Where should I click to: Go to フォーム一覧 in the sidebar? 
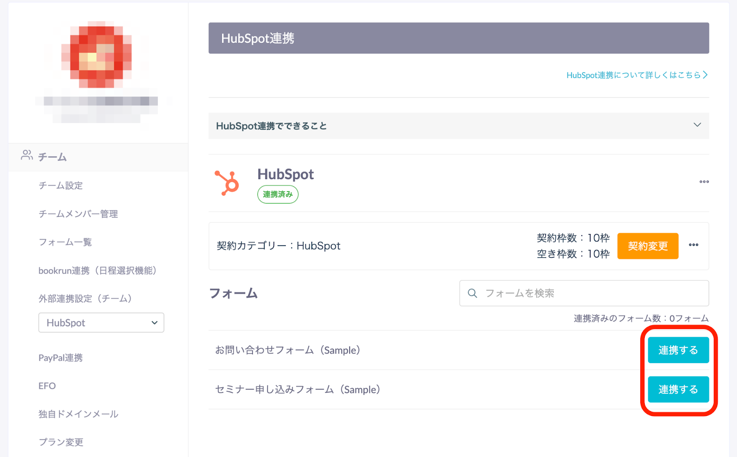pyautogui.click(x=65, y=242)
